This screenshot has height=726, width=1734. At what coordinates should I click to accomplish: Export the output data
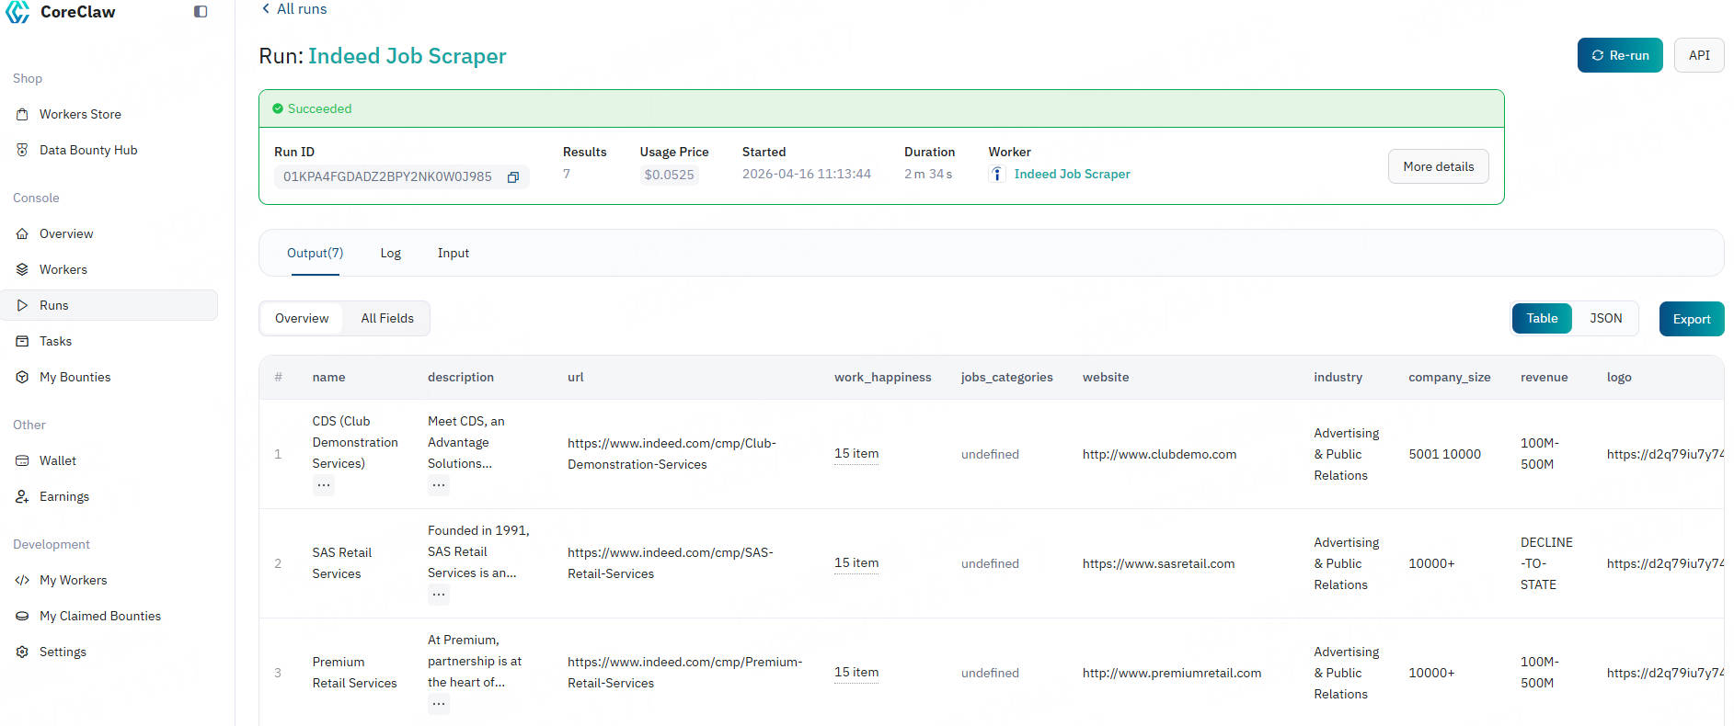tap(1691, 319)
